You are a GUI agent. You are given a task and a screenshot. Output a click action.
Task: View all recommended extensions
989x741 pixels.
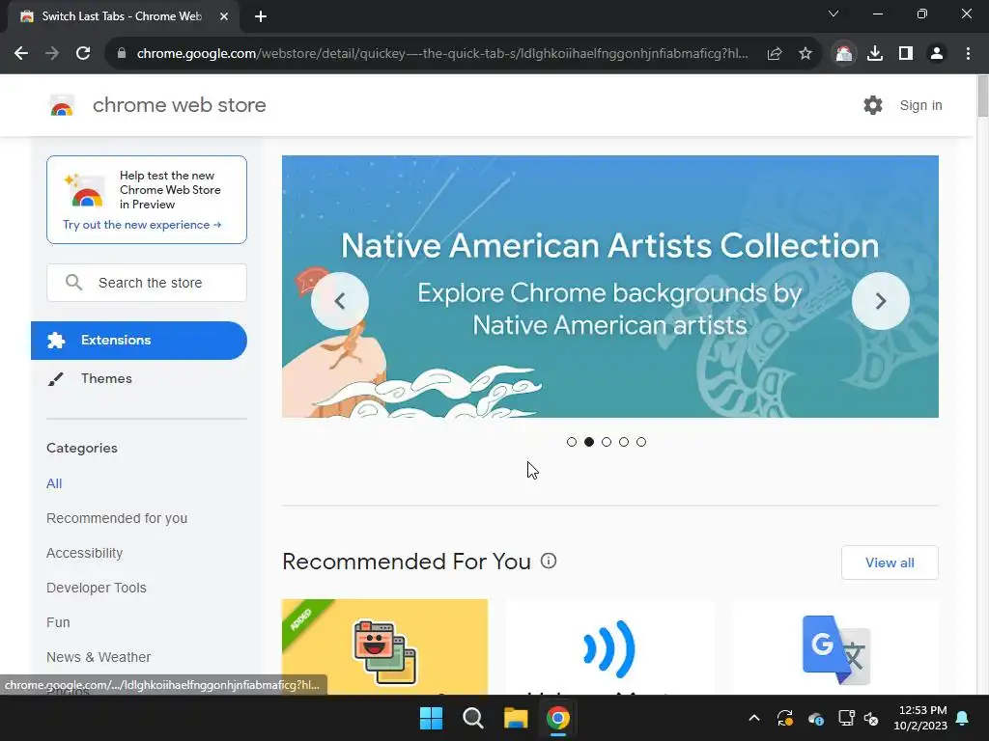point(890,563)
